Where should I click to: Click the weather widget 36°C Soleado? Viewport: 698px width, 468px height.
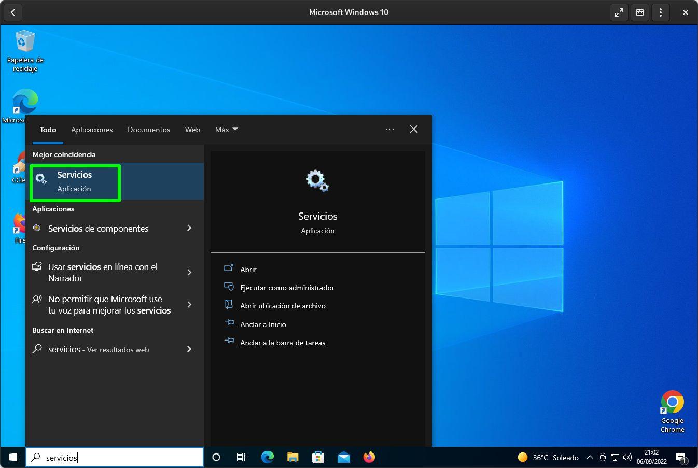click(x=548, y=457)
